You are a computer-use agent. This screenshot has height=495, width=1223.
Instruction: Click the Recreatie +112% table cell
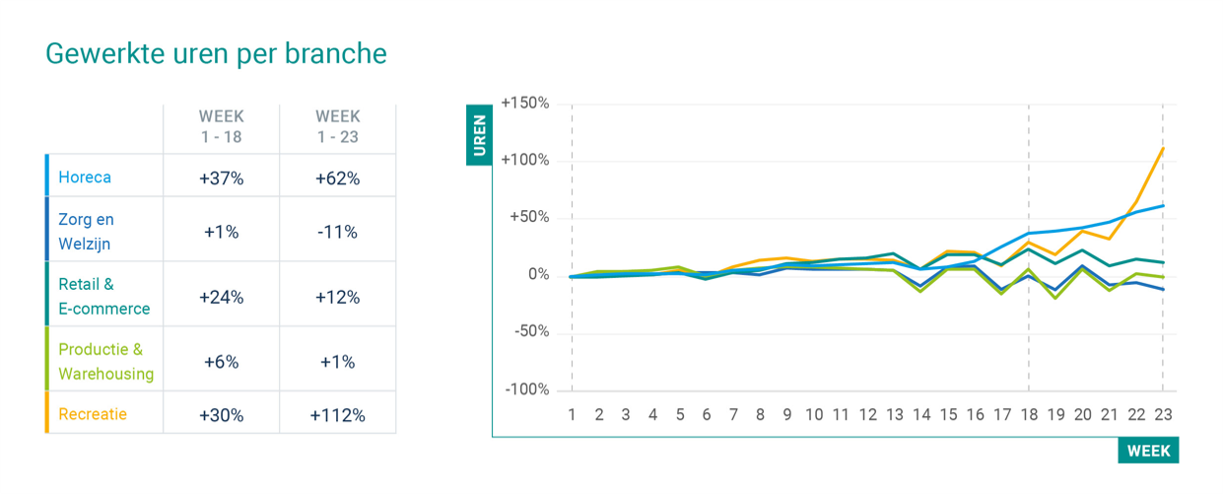(x=337, y=415)
